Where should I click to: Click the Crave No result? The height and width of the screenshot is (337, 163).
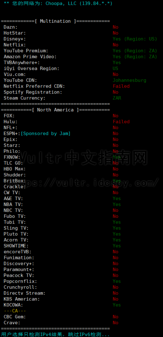pos(116,323)
